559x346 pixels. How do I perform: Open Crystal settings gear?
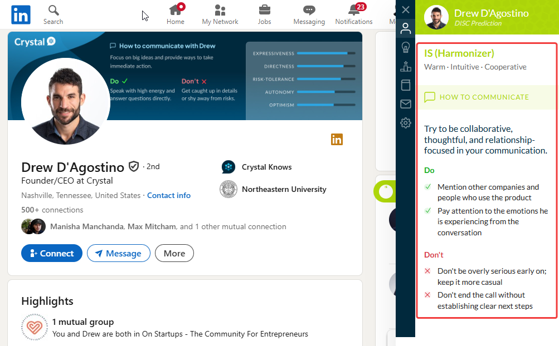pyautogui.click(x=406, y=123)
